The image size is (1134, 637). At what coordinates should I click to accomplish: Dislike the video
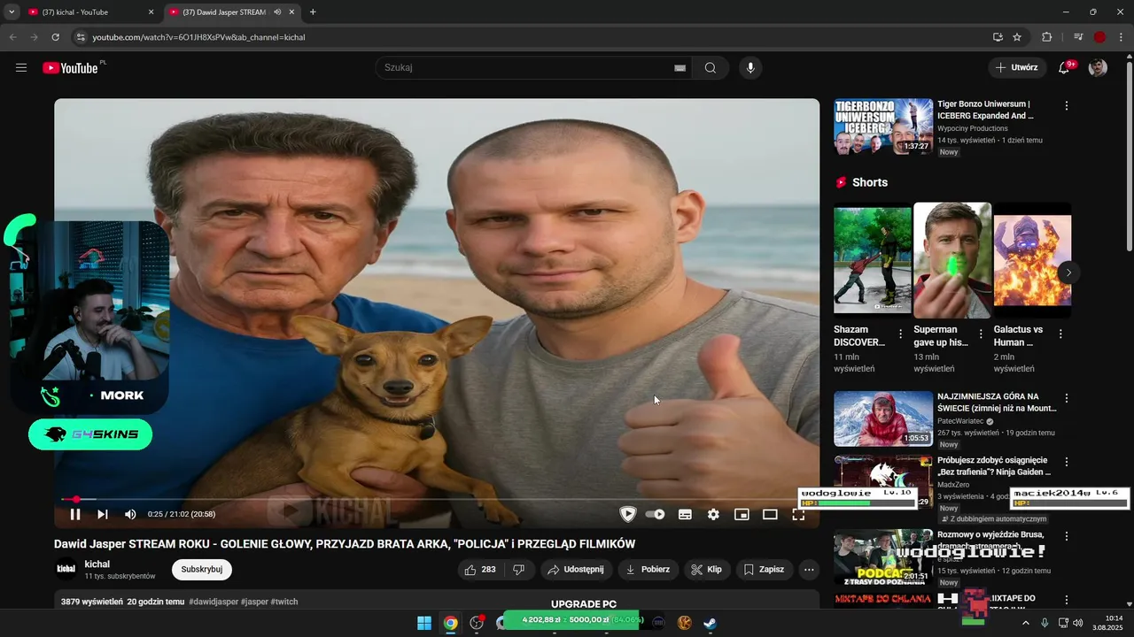coord(519,570)
